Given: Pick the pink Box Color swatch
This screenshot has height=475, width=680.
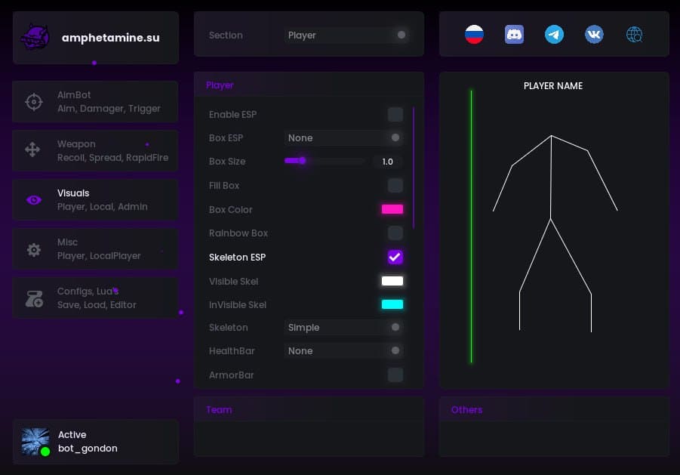Looking at the screenshot, I should 392,210.
